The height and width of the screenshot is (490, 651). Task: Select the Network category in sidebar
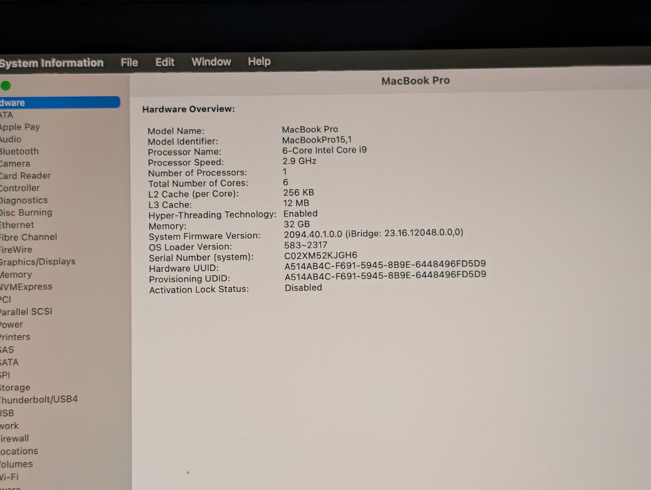pos(9,426)
